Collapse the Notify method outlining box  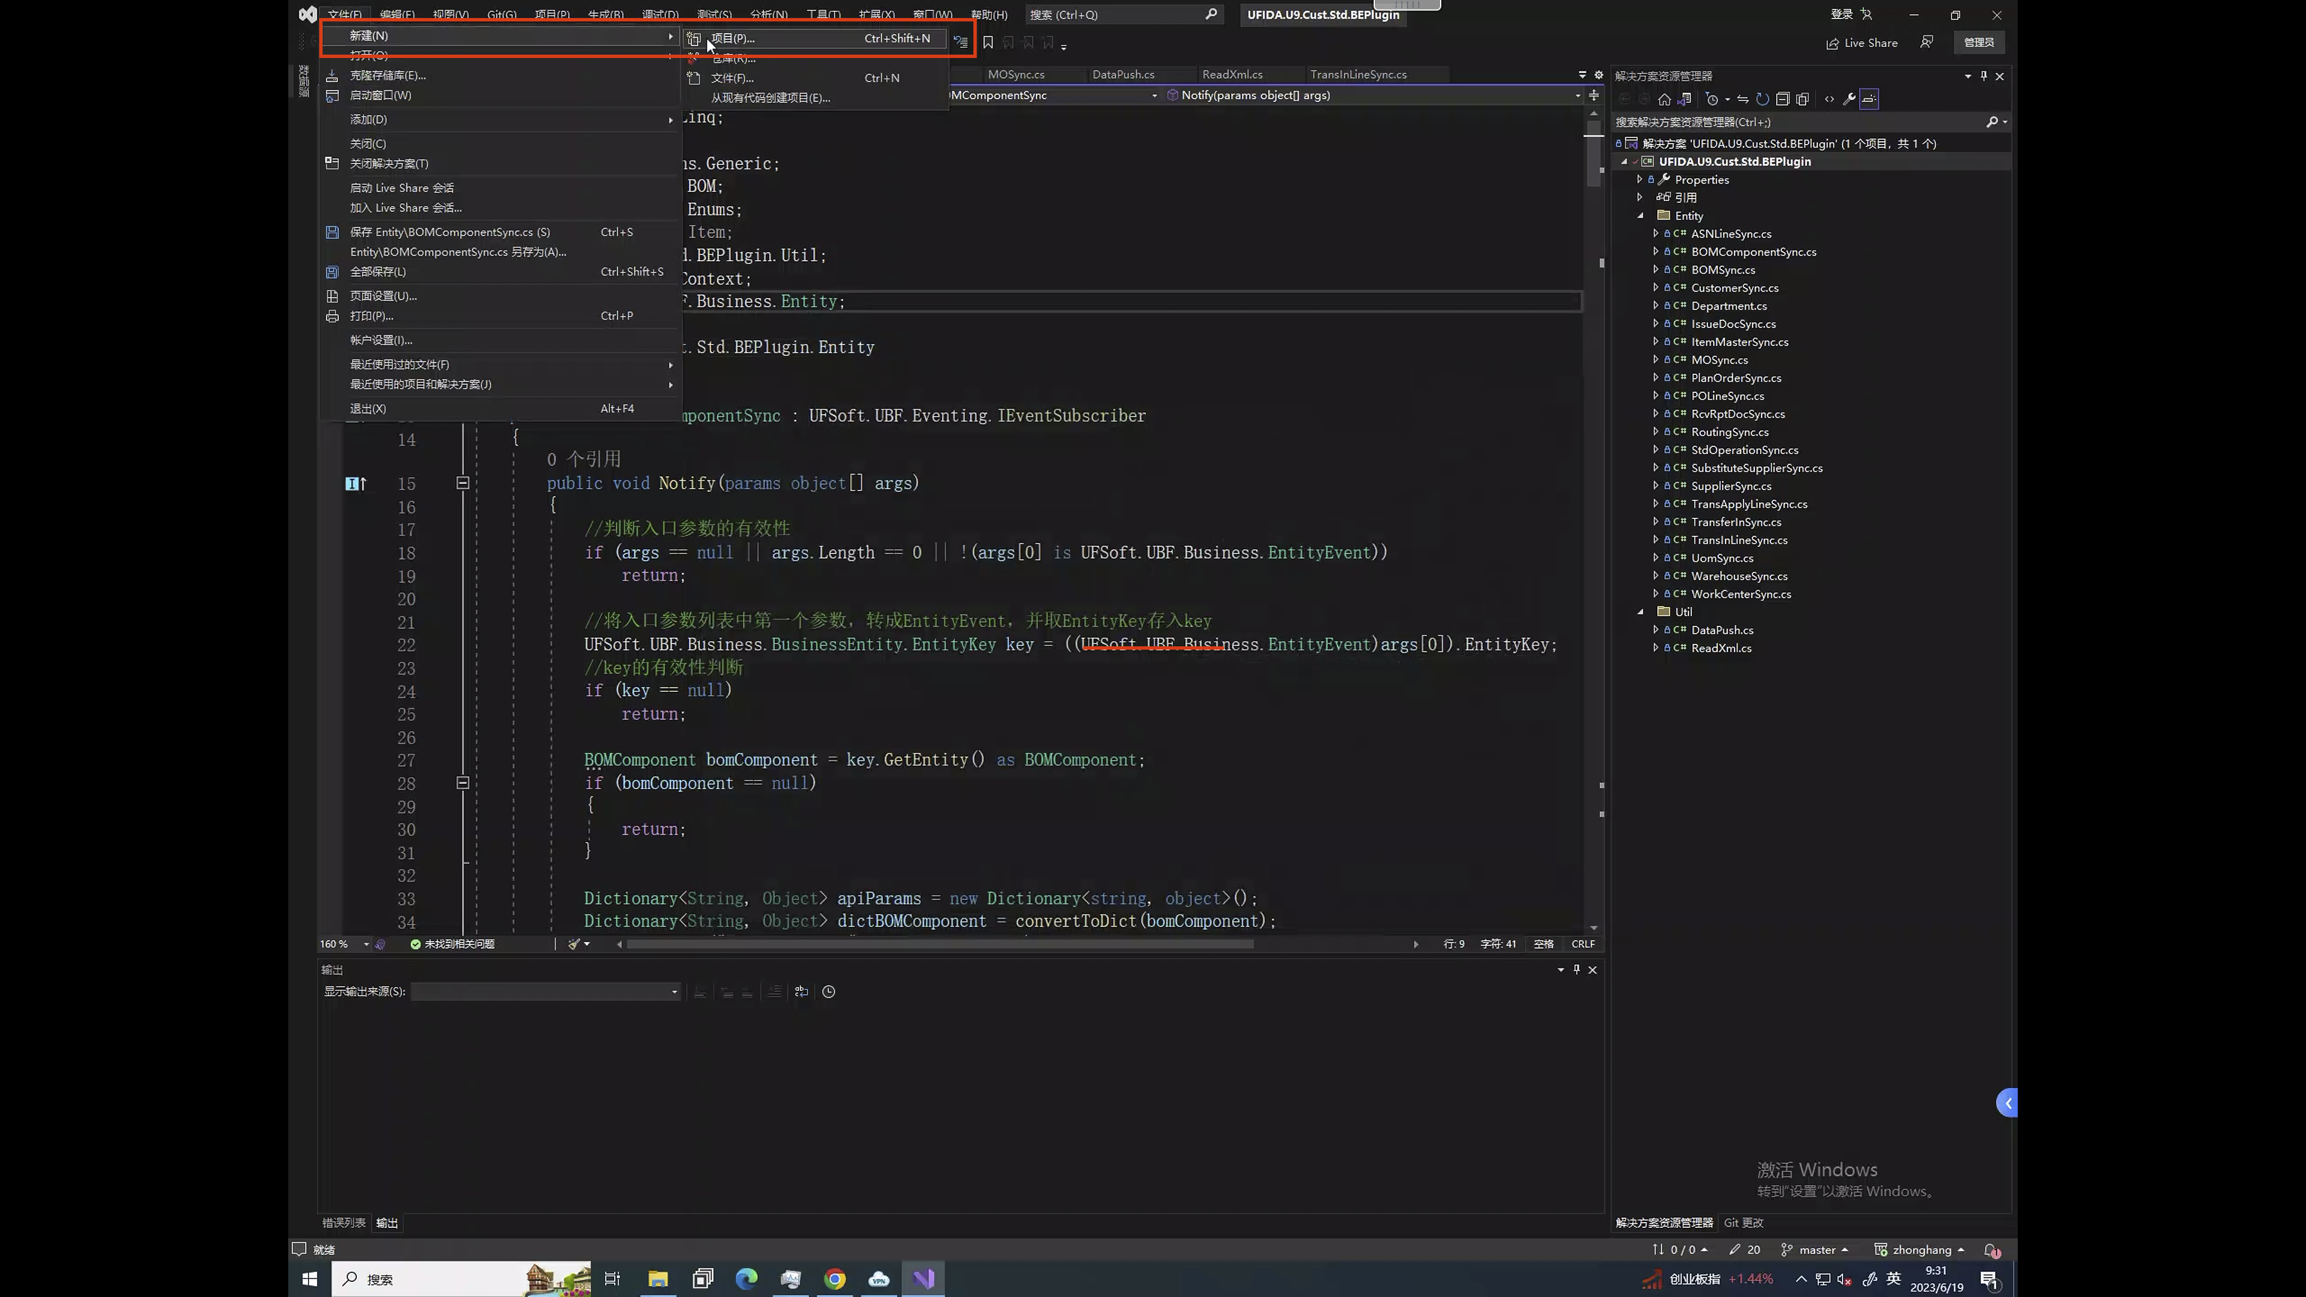point(463,484)
